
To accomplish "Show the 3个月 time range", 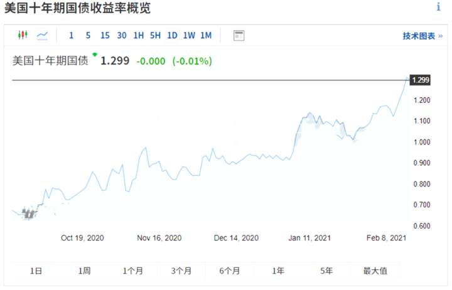I will [x=181, y=271].
